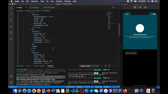This screenshot has height=94, width=168.
Task: Open the Run menu
Action: (52, 1)
